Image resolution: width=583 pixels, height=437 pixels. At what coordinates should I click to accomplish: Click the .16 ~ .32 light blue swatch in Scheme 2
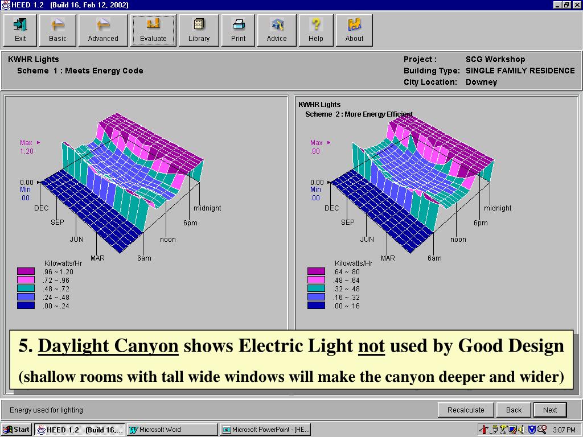click(316, 297)
